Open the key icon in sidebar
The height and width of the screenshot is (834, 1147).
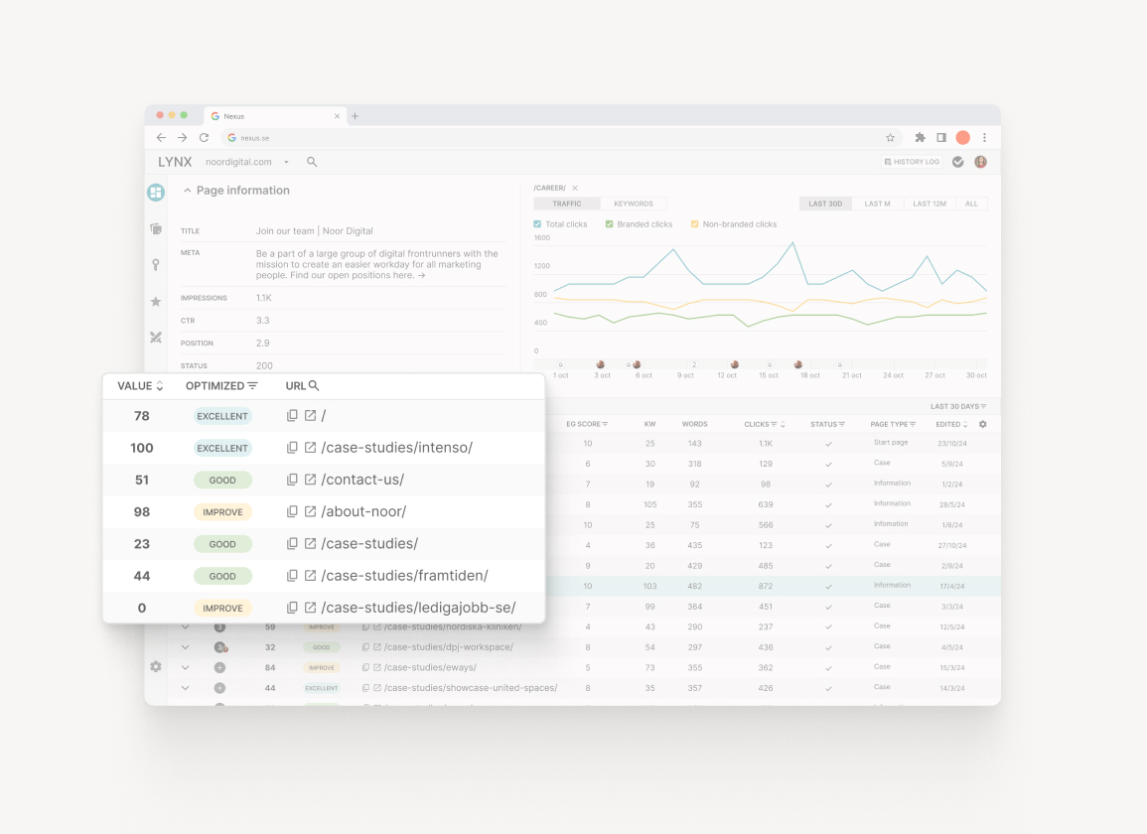coord(156,265)
